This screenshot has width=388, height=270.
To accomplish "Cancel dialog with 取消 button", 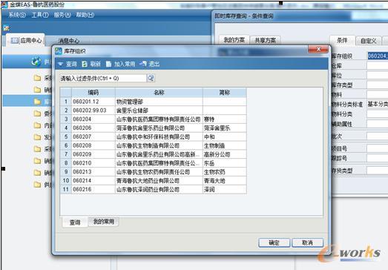I will [307, 243].
